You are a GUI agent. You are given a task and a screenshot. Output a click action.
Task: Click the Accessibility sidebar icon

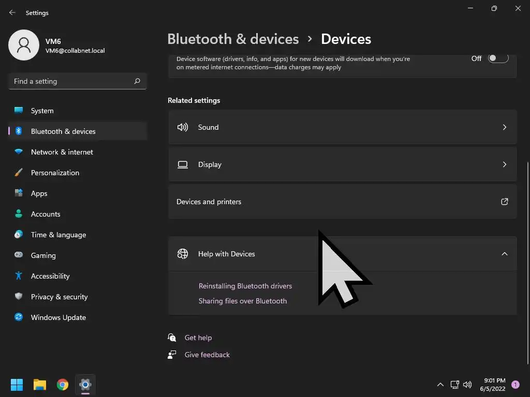[19, 276]
